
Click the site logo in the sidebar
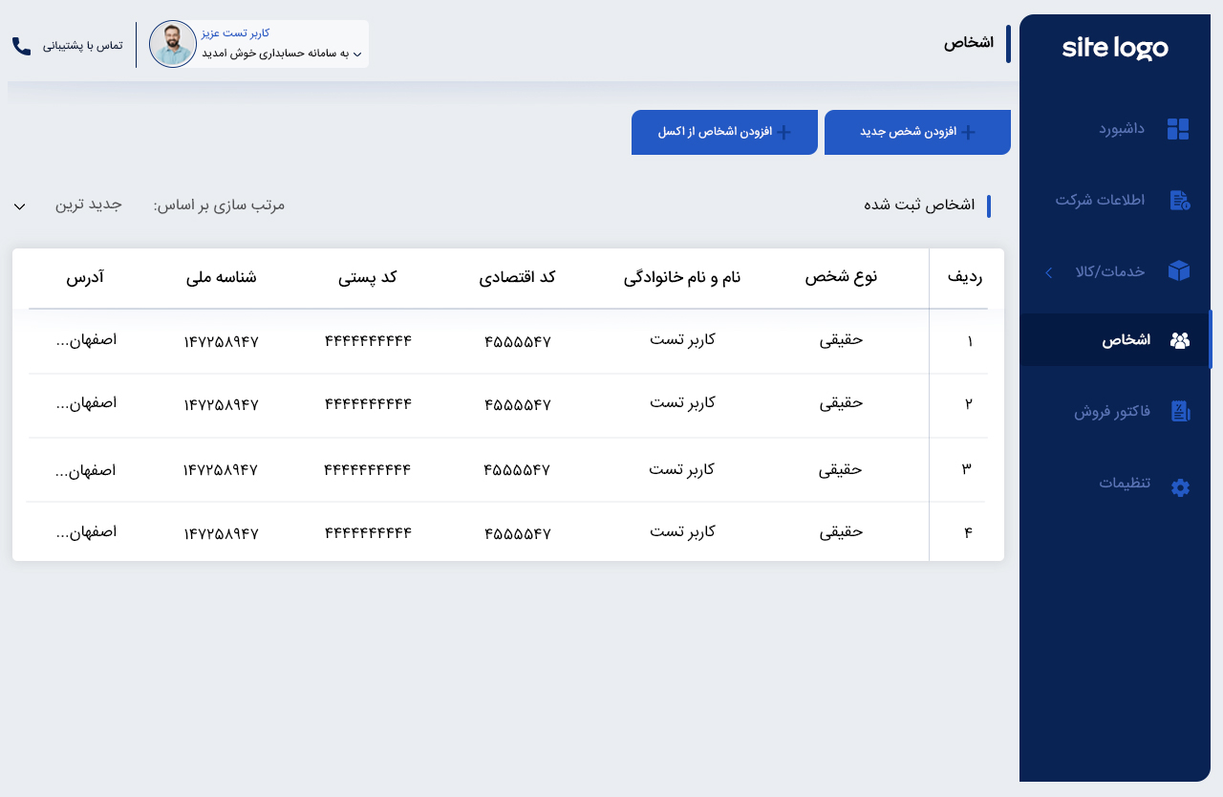[1114, 48]
